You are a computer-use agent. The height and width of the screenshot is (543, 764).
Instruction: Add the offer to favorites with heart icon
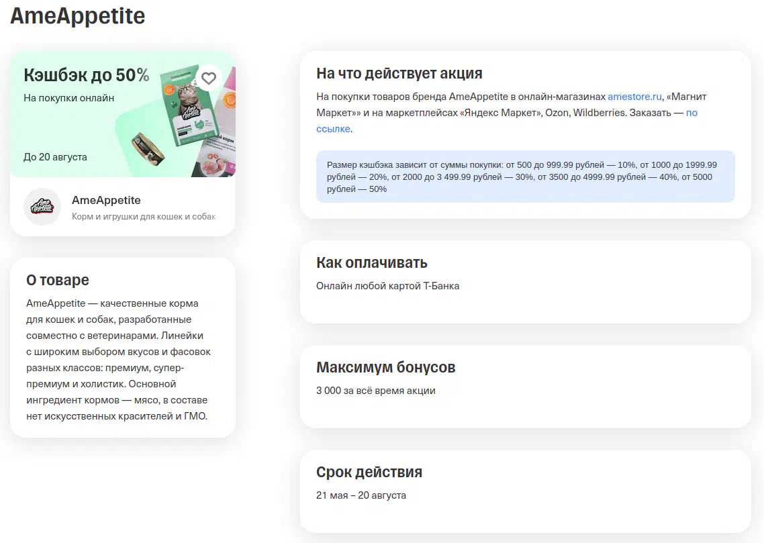pyautogui.click(x=209, y=79)
